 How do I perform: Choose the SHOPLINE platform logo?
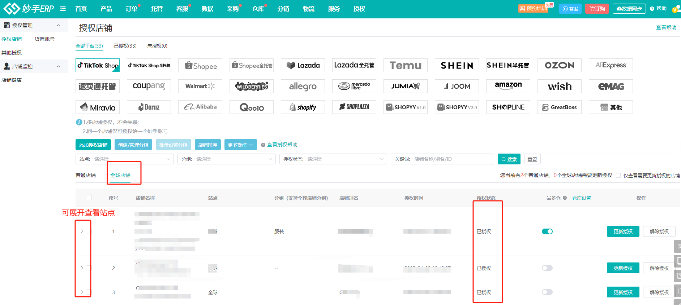tap(508, 107)
